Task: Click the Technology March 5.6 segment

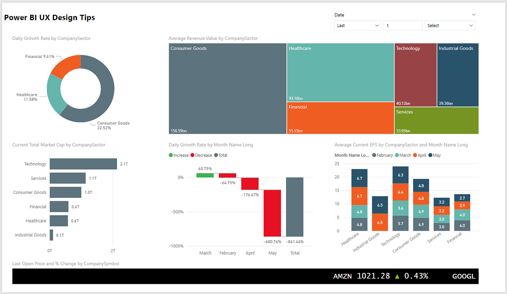Action: 401,208
